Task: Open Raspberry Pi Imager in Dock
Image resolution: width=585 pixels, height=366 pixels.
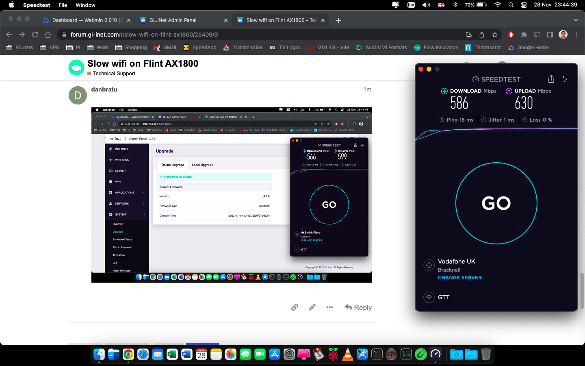Action: (x=333, y=354)
